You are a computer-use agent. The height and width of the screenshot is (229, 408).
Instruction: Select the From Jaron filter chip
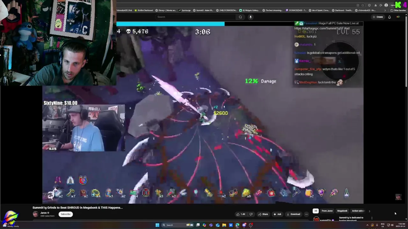[327, 211]
